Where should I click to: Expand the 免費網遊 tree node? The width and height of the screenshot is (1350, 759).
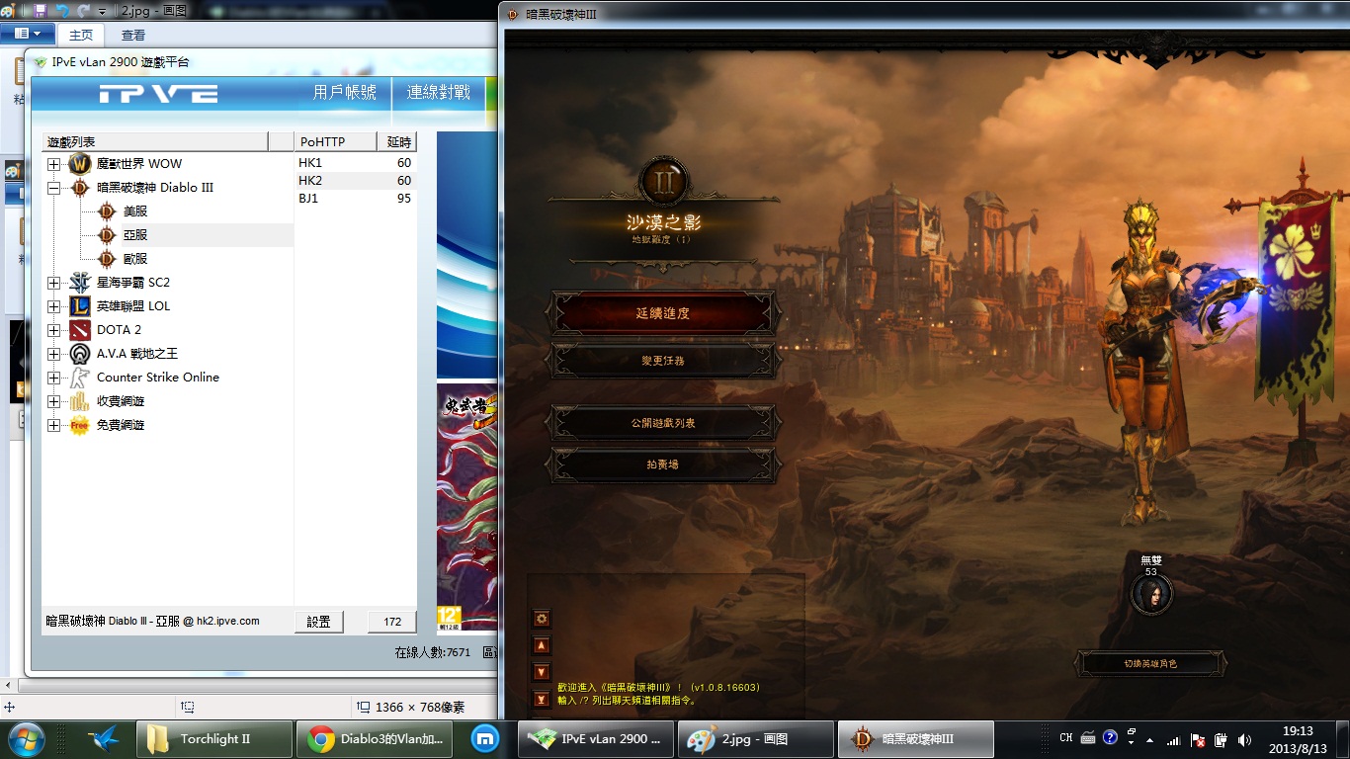[x=54, y=425]
